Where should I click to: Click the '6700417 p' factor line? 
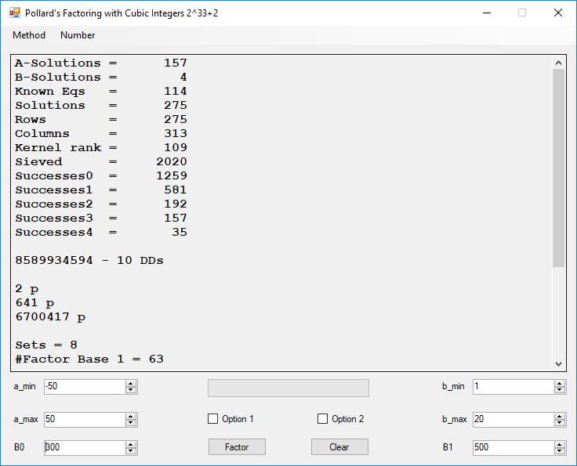[x=50, y=317]
